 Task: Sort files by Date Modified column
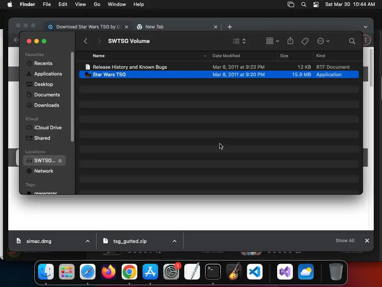click(x=226, y=56)
